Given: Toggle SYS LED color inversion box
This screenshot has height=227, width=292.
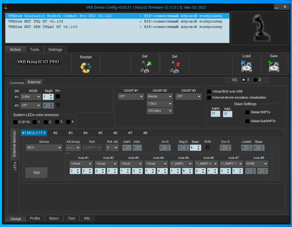Looking at the screenshot, I should pos(15,122).
